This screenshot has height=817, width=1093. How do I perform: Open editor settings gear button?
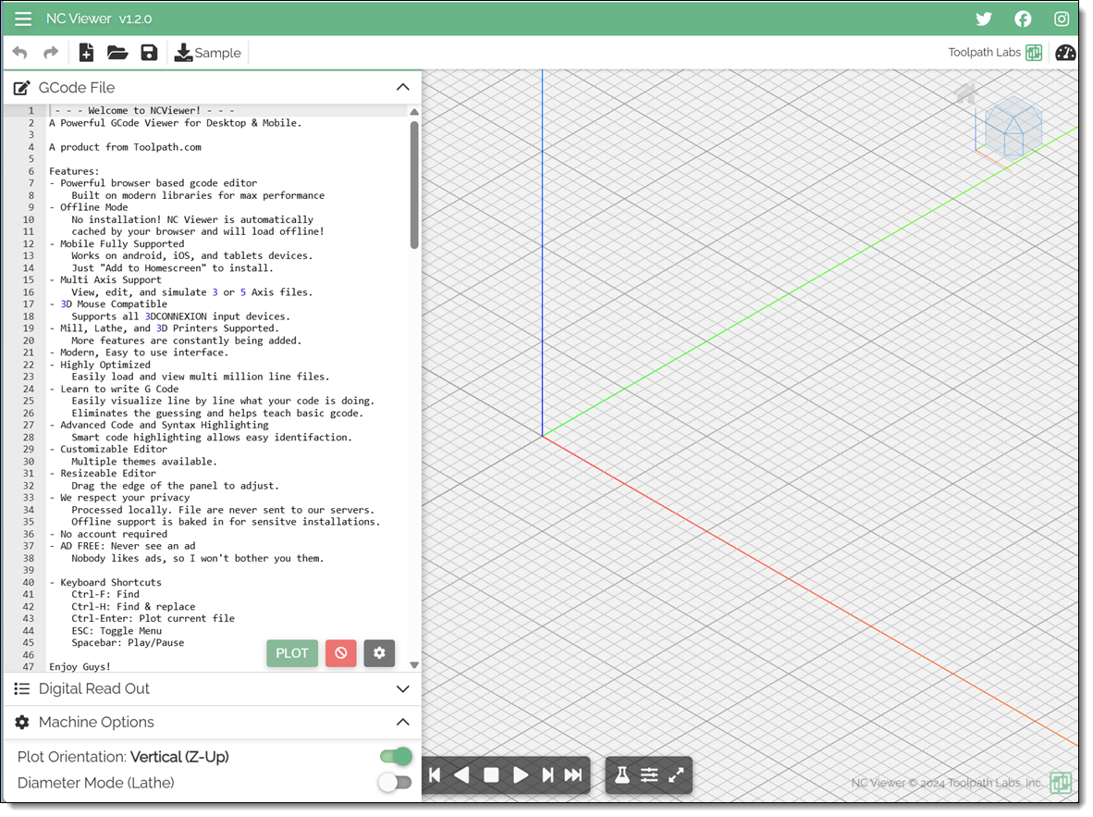click(379, 653)
